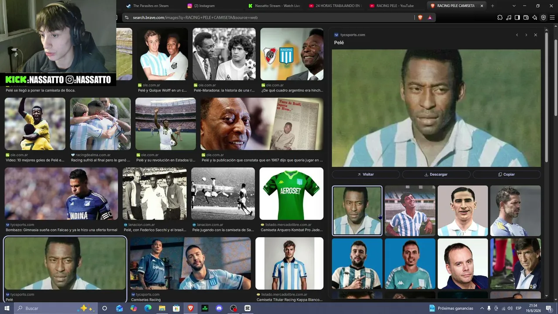Go to next image in preview panel
The height and width of the screenshot is (314, 558).
[x=526, y=35]
